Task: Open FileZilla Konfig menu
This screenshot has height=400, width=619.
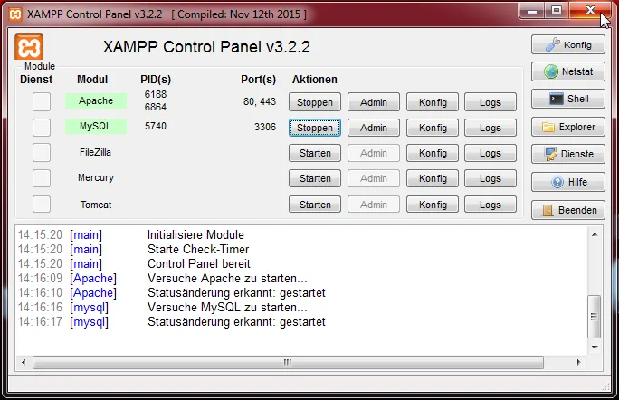Action: [433, 153]
